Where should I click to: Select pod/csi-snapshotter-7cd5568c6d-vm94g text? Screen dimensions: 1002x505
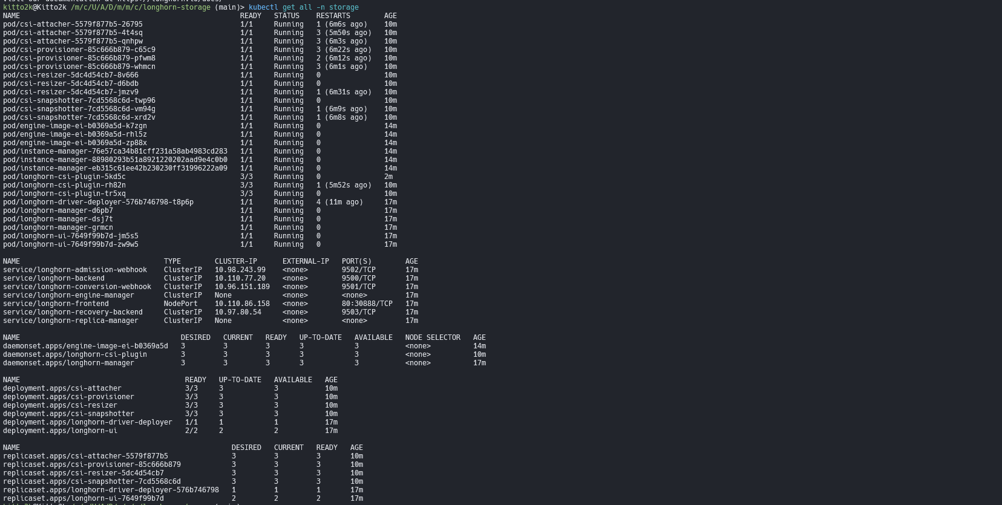(79, 109)
